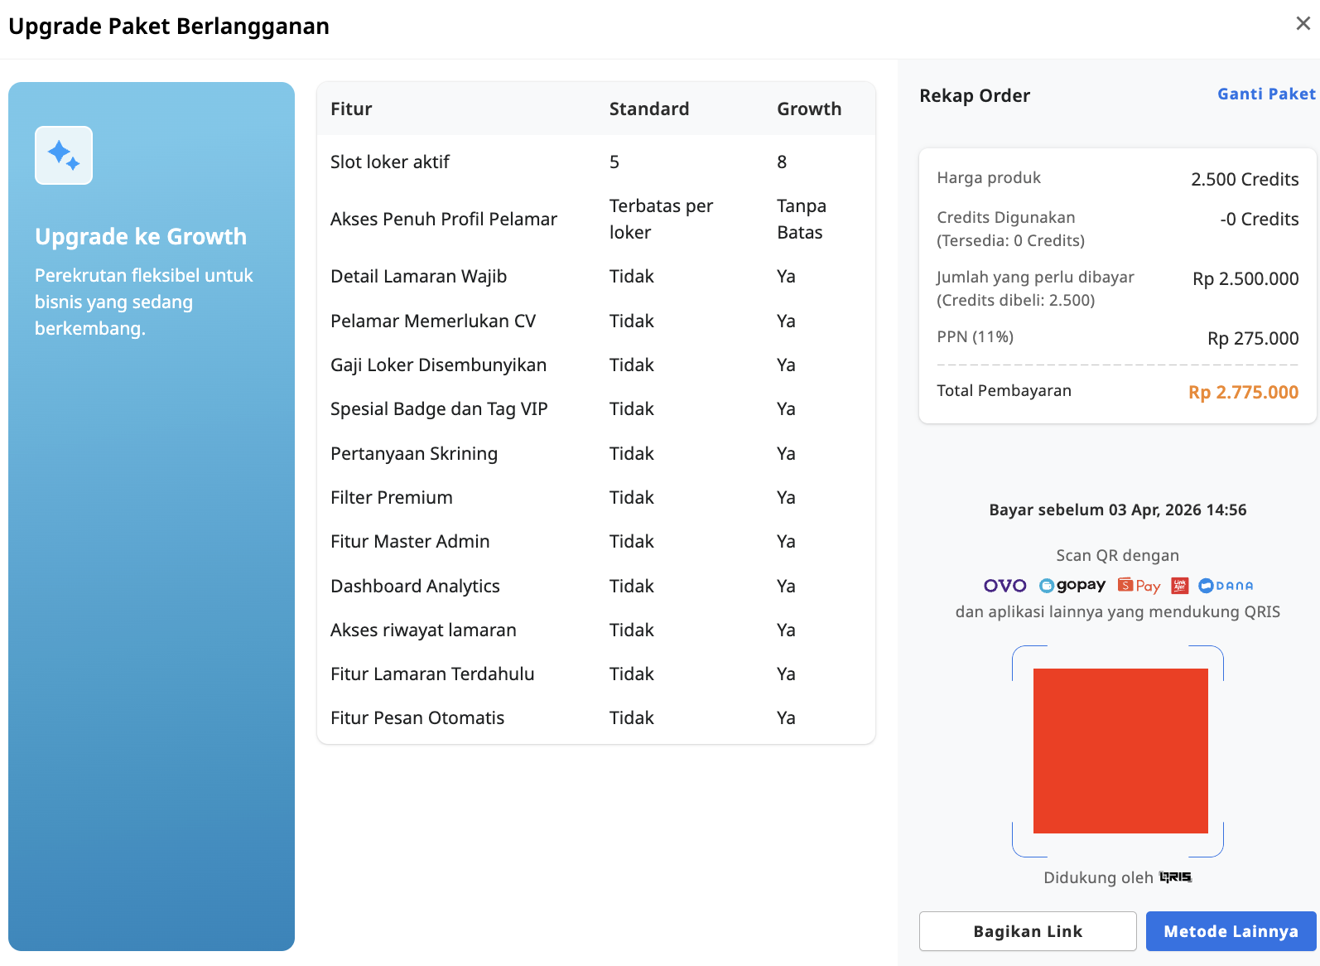Screen dimensions: 1320x966
Task: Select the Fitur column header
Action: [x=351, y=109]
